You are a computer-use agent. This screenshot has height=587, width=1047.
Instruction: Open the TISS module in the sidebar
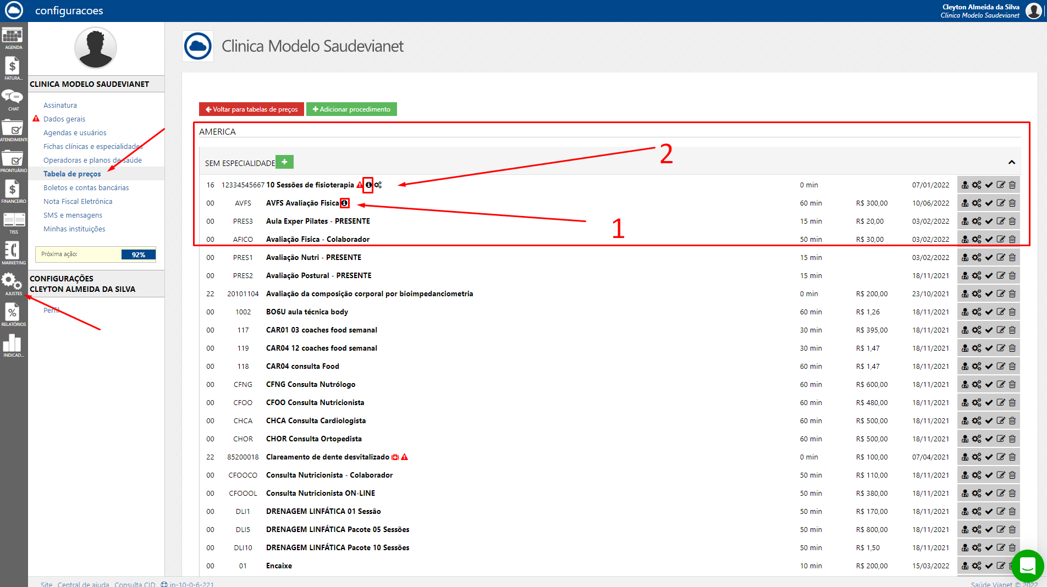coord(14,223)
